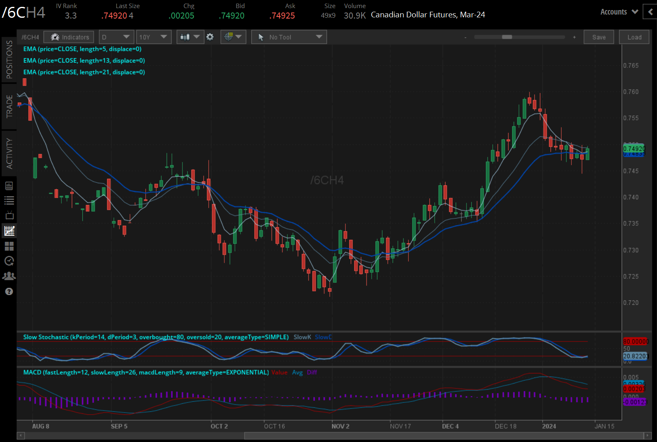
Task: Select the chart grid icon in sidebar
Action: click(x=9, y=231)
